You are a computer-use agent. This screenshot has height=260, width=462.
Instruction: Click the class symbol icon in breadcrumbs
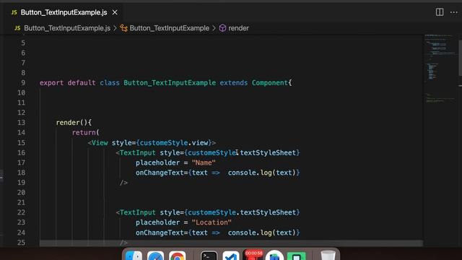coord(123,28)
